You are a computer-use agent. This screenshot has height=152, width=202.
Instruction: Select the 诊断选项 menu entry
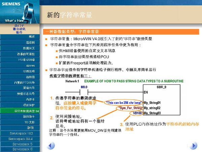coord(20,71)
